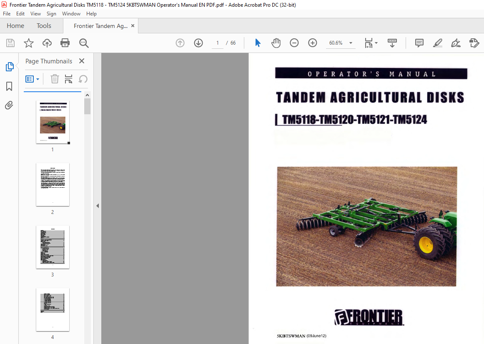Image resolution: width=484 pixels, height=344 pixels.
Task: Open the Find text magnifier
Action: (x=84, y=43)
